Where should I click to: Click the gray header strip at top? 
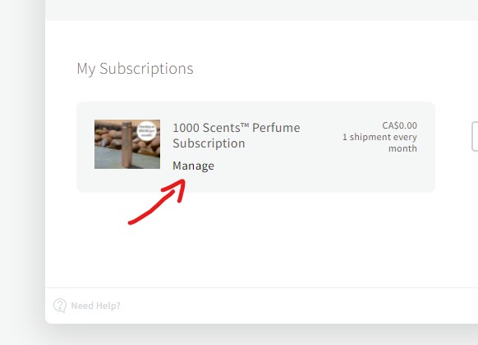pyautogui.click(x=261, y=10)
